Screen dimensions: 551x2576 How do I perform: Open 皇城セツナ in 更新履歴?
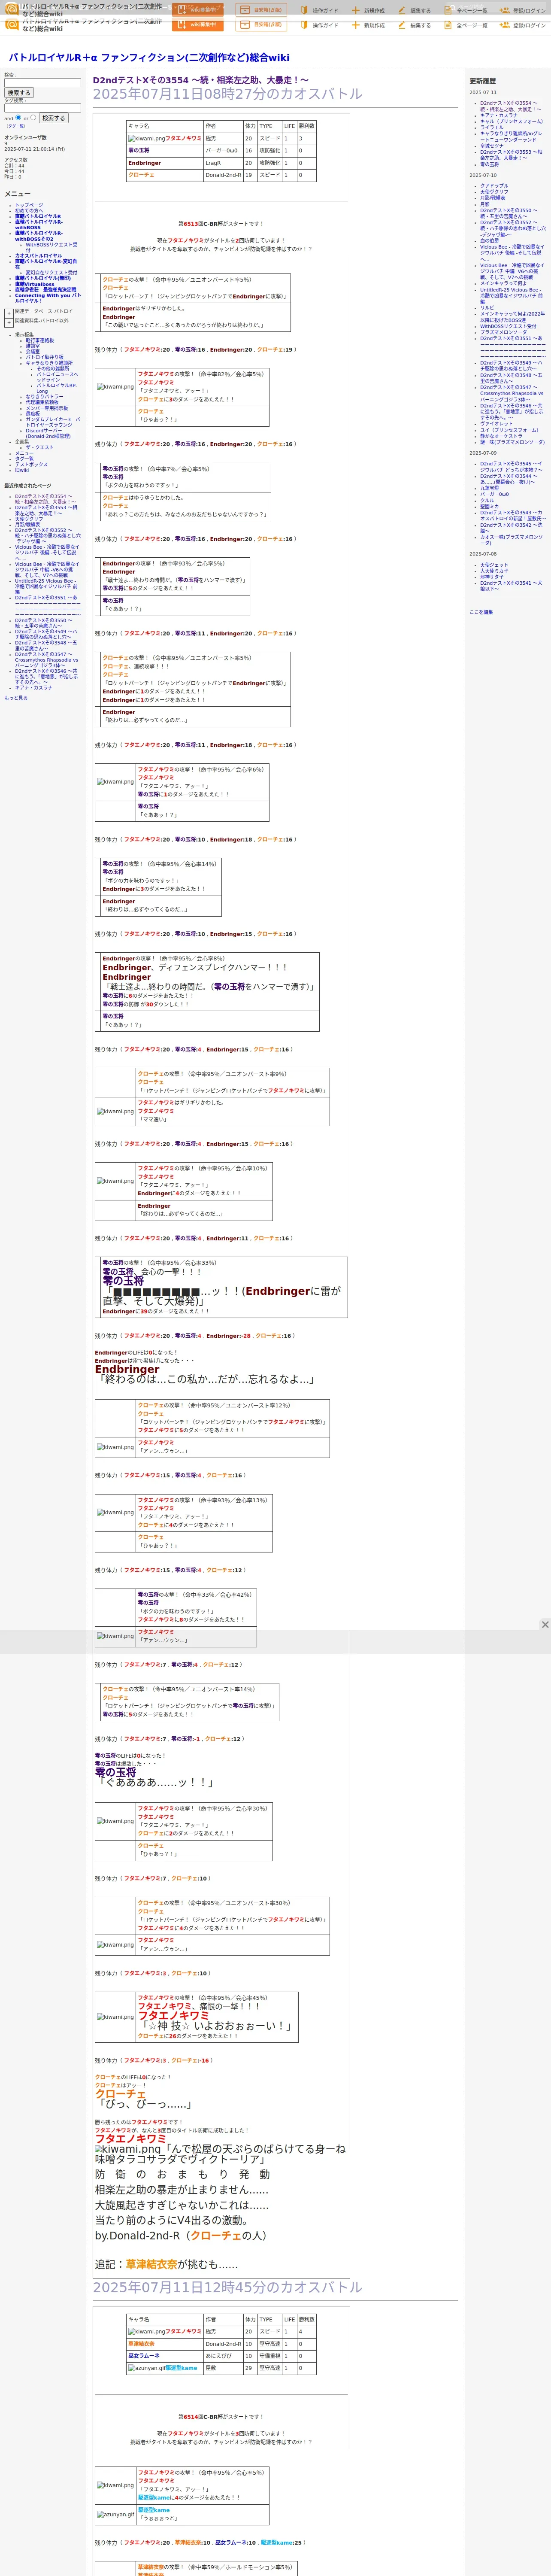click(x=492, y=146)
